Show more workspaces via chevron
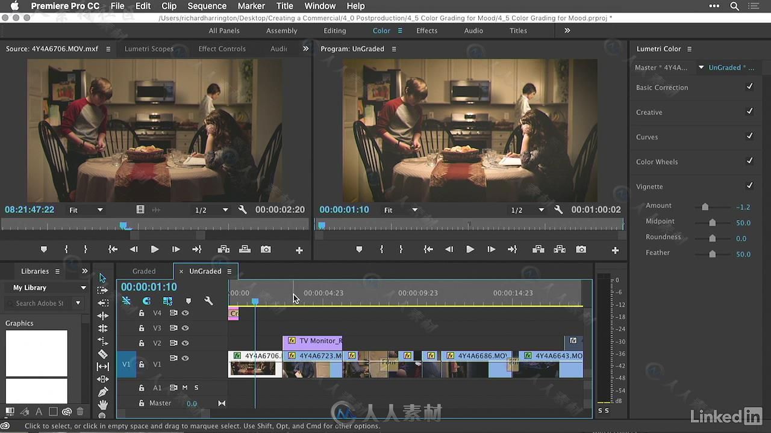Viewport: 771px width, 433px height. pyautogui.click(x=567, y=31)
